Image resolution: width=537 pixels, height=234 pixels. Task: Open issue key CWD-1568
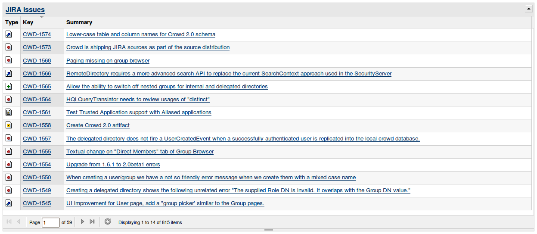[37, 61]
